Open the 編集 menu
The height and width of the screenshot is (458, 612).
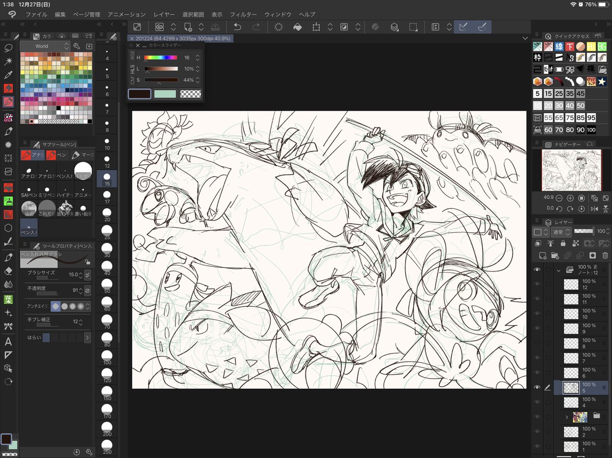pos(60,14)
